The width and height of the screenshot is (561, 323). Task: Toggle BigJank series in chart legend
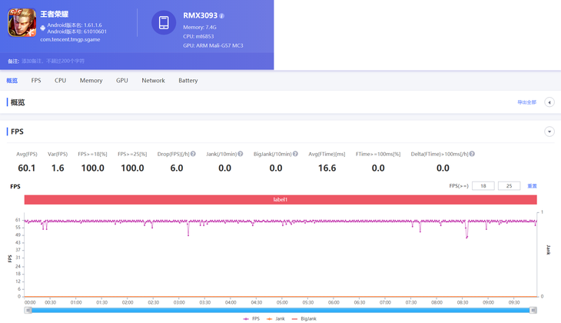(x=304, y=318)
